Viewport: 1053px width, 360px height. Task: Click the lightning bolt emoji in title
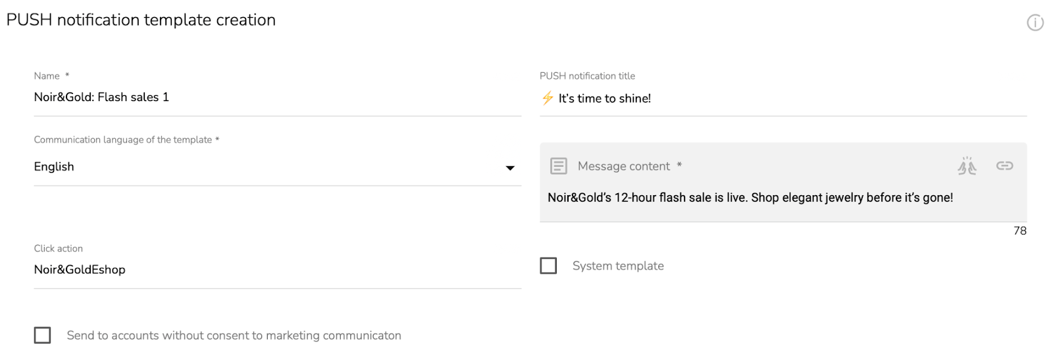point(548,98)
